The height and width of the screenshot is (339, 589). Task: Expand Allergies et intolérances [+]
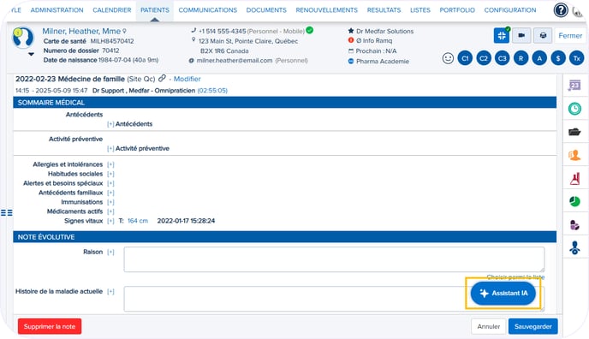[110, 165]
